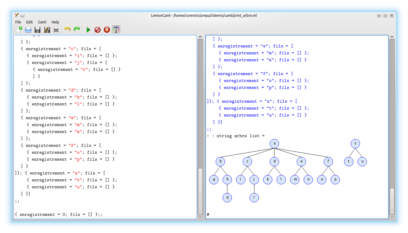Click the red interrupt (no-entry) icon
The width and height of the screenshot is (408, 233).
coord(97,30)
